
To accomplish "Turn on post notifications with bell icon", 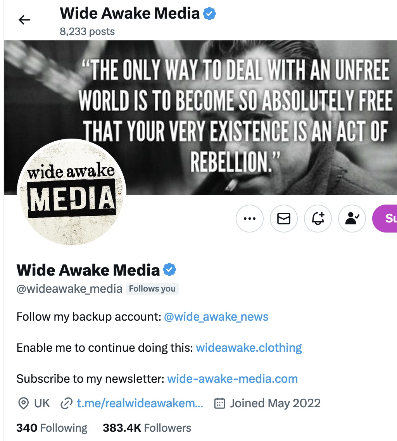I will 318,219.
